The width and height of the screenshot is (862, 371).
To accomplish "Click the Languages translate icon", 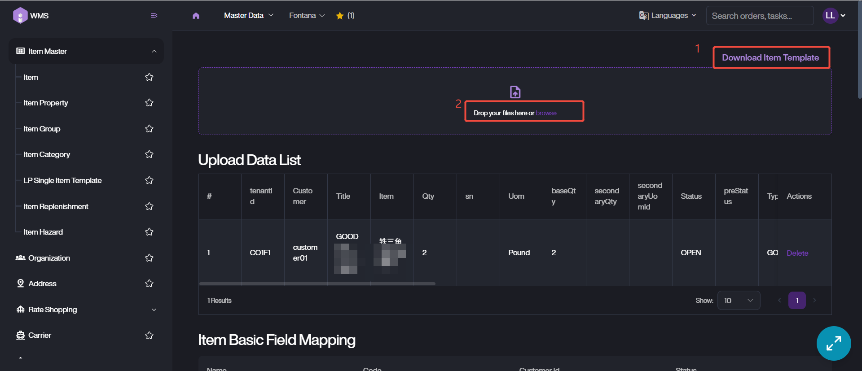I will [x=643, y=16].
